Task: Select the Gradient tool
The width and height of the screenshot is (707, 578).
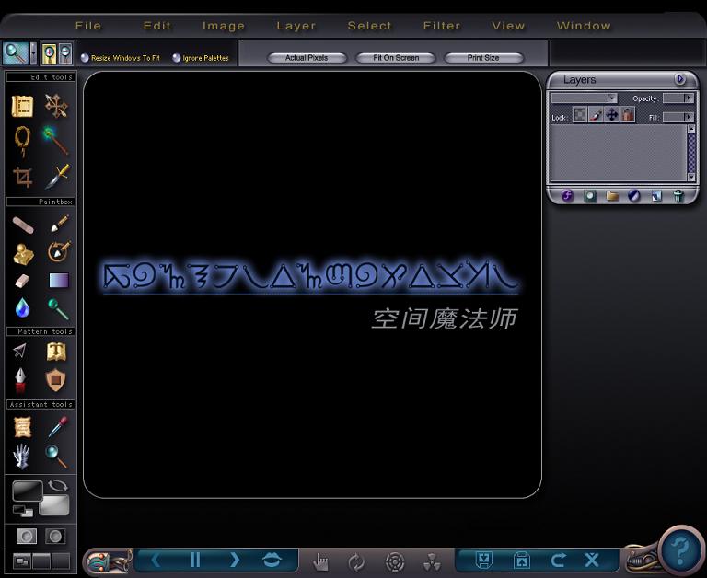Action: point(59,280)
